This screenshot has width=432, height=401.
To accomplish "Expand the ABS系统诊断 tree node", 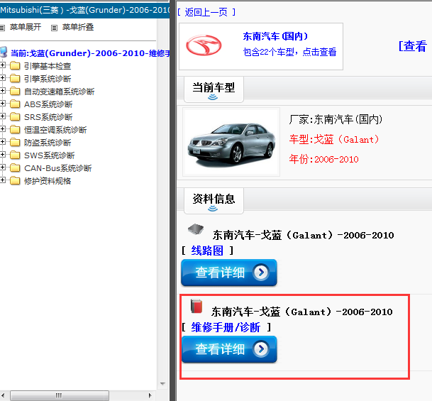I will click(2, 104).
